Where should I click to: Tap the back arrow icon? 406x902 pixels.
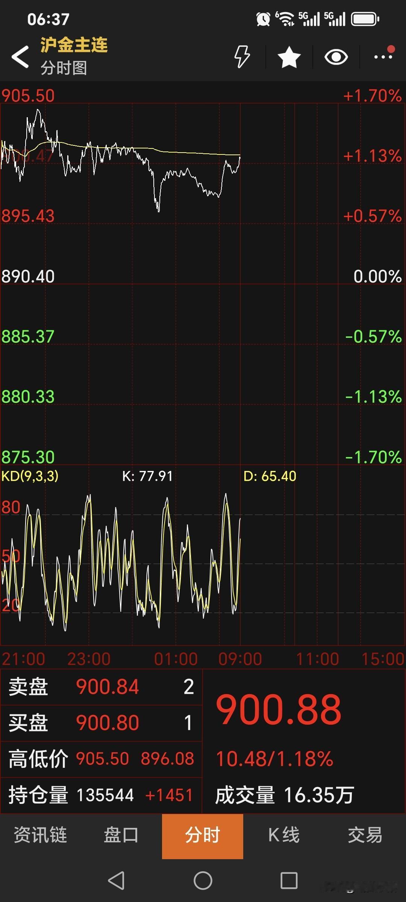click(x=20, y=57)
